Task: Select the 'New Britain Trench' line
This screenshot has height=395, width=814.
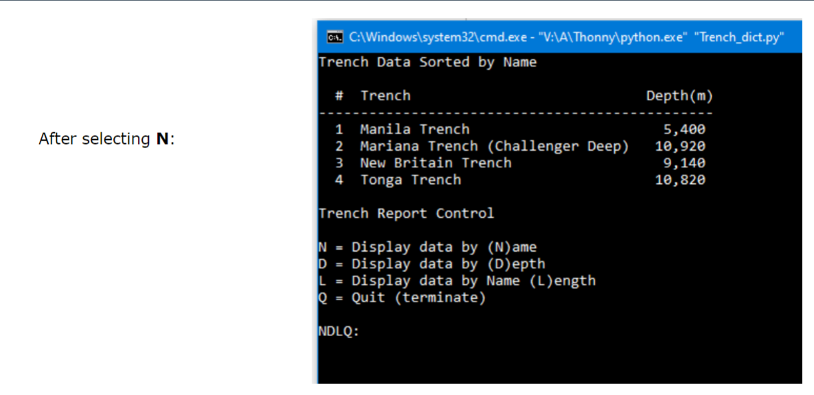Action: [x=435, y=163]
